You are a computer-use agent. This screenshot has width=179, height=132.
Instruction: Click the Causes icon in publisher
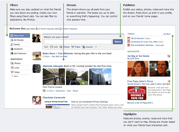pyautogui.click(x=84, y=47)
